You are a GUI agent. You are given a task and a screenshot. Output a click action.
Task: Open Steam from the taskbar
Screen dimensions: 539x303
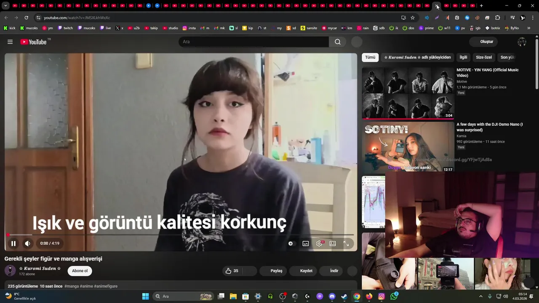[x=344, y=296]
